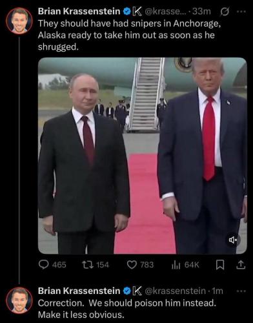Viewport: 253px width, 323px height.
Task: Open profile from the reply tweet avatar
Action: (19, 300)
